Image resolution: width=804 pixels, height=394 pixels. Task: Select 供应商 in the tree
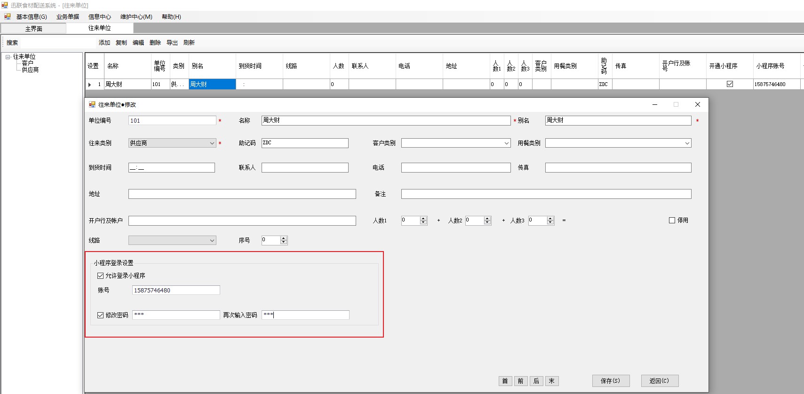coord(30,70)
